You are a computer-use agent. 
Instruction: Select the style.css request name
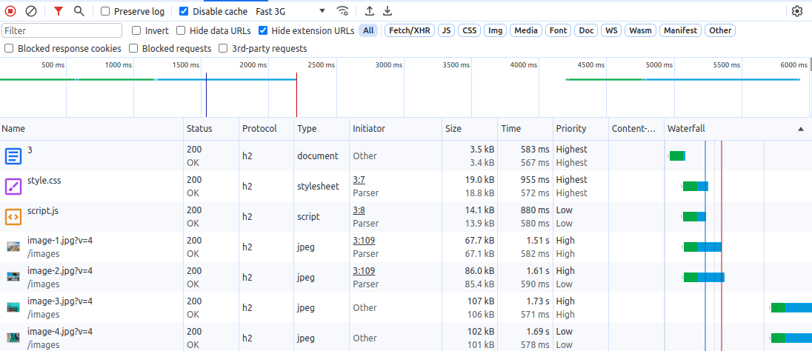coord(44,180)
